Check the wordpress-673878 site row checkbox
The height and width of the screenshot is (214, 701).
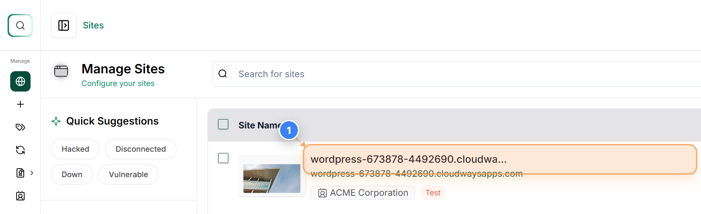(x=223, y=158)
